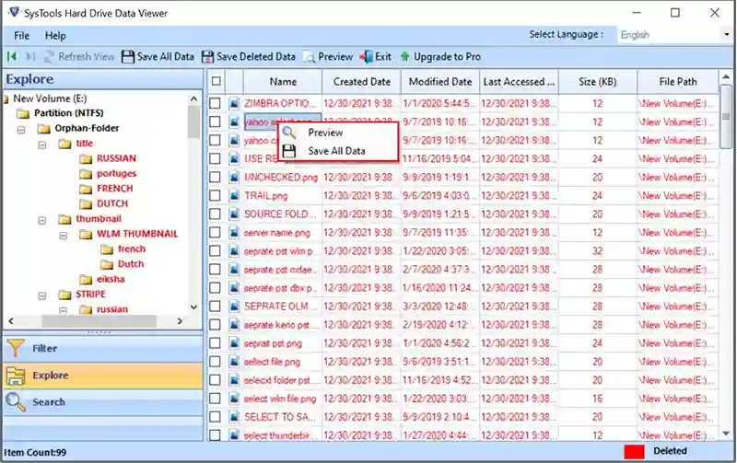Open the File menu
Viewport: 737px width, 463px height.
tap(21, 36)
